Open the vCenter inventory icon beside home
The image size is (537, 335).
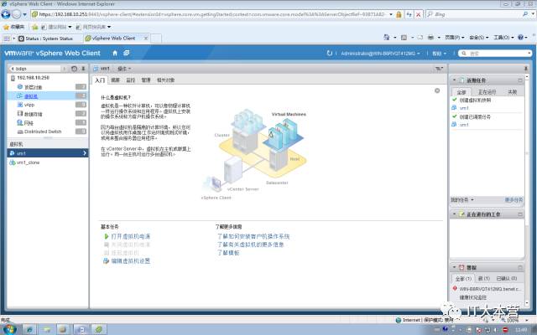click(x=127, y=53)
